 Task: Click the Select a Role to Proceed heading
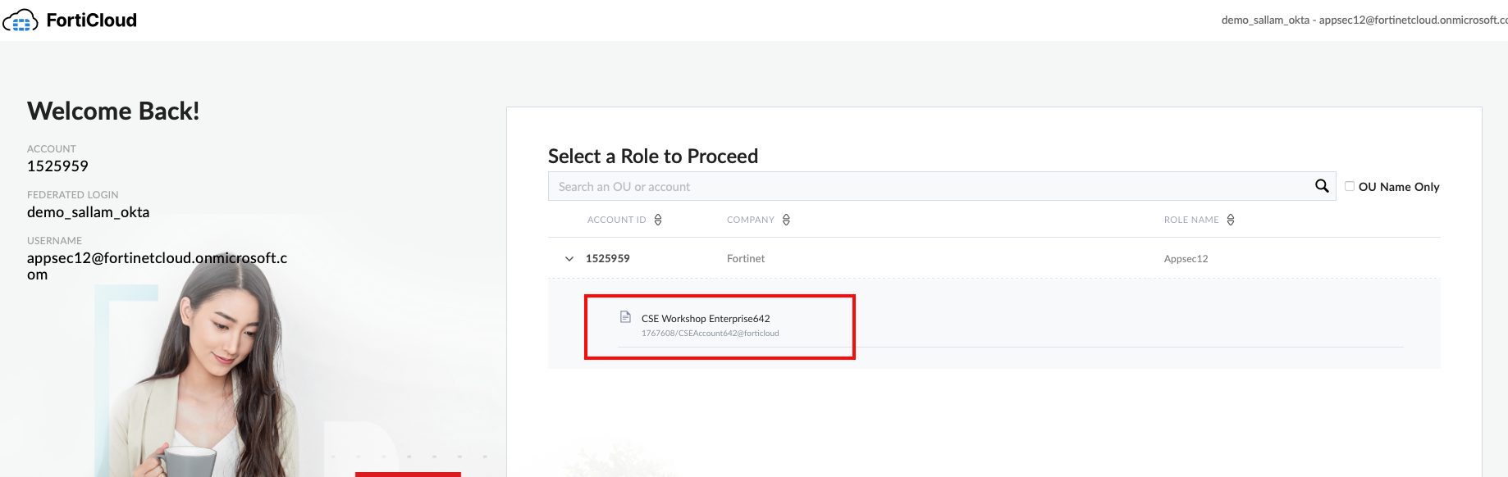[x=653, y=156]
